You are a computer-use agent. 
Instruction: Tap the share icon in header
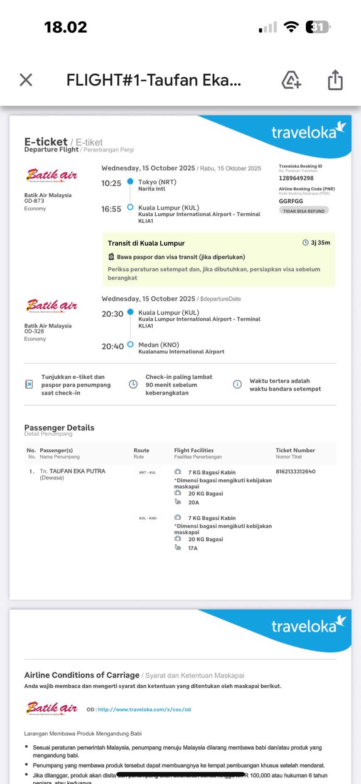[x=335, y=80]
